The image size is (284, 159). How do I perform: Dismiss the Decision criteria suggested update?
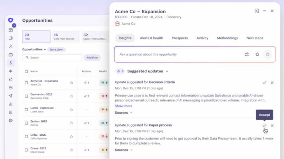click(x=272, y=83)
